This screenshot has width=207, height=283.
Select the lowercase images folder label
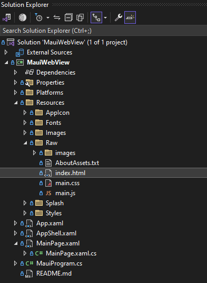[65, 153]
